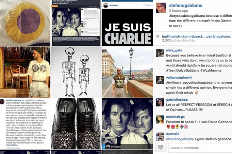
Task: Open stefanogabbana username link
Action: pyautogui.click(x=186, y=5)
